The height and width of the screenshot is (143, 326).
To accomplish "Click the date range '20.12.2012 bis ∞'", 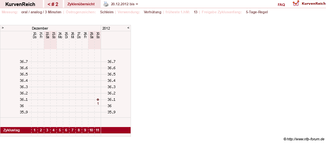I will click(x=124, y=4).
